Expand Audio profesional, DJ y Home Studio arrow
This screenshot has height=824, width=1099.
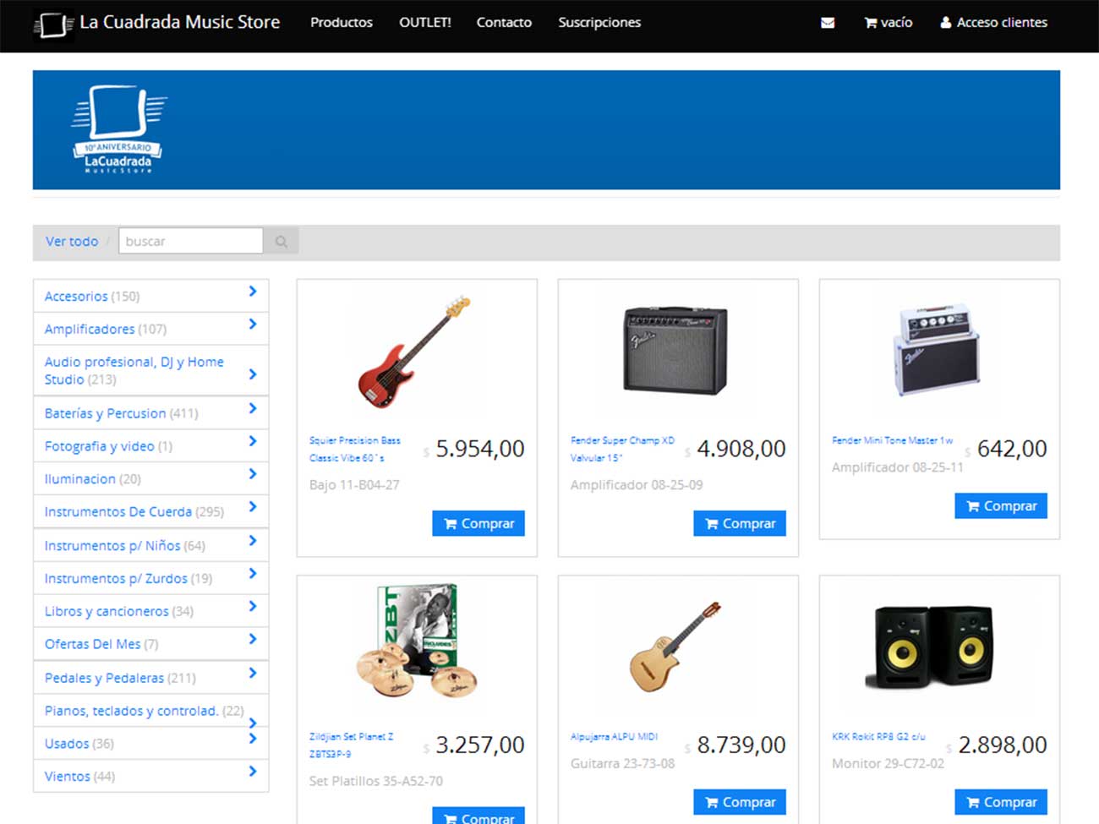click(x=252, y=374)
